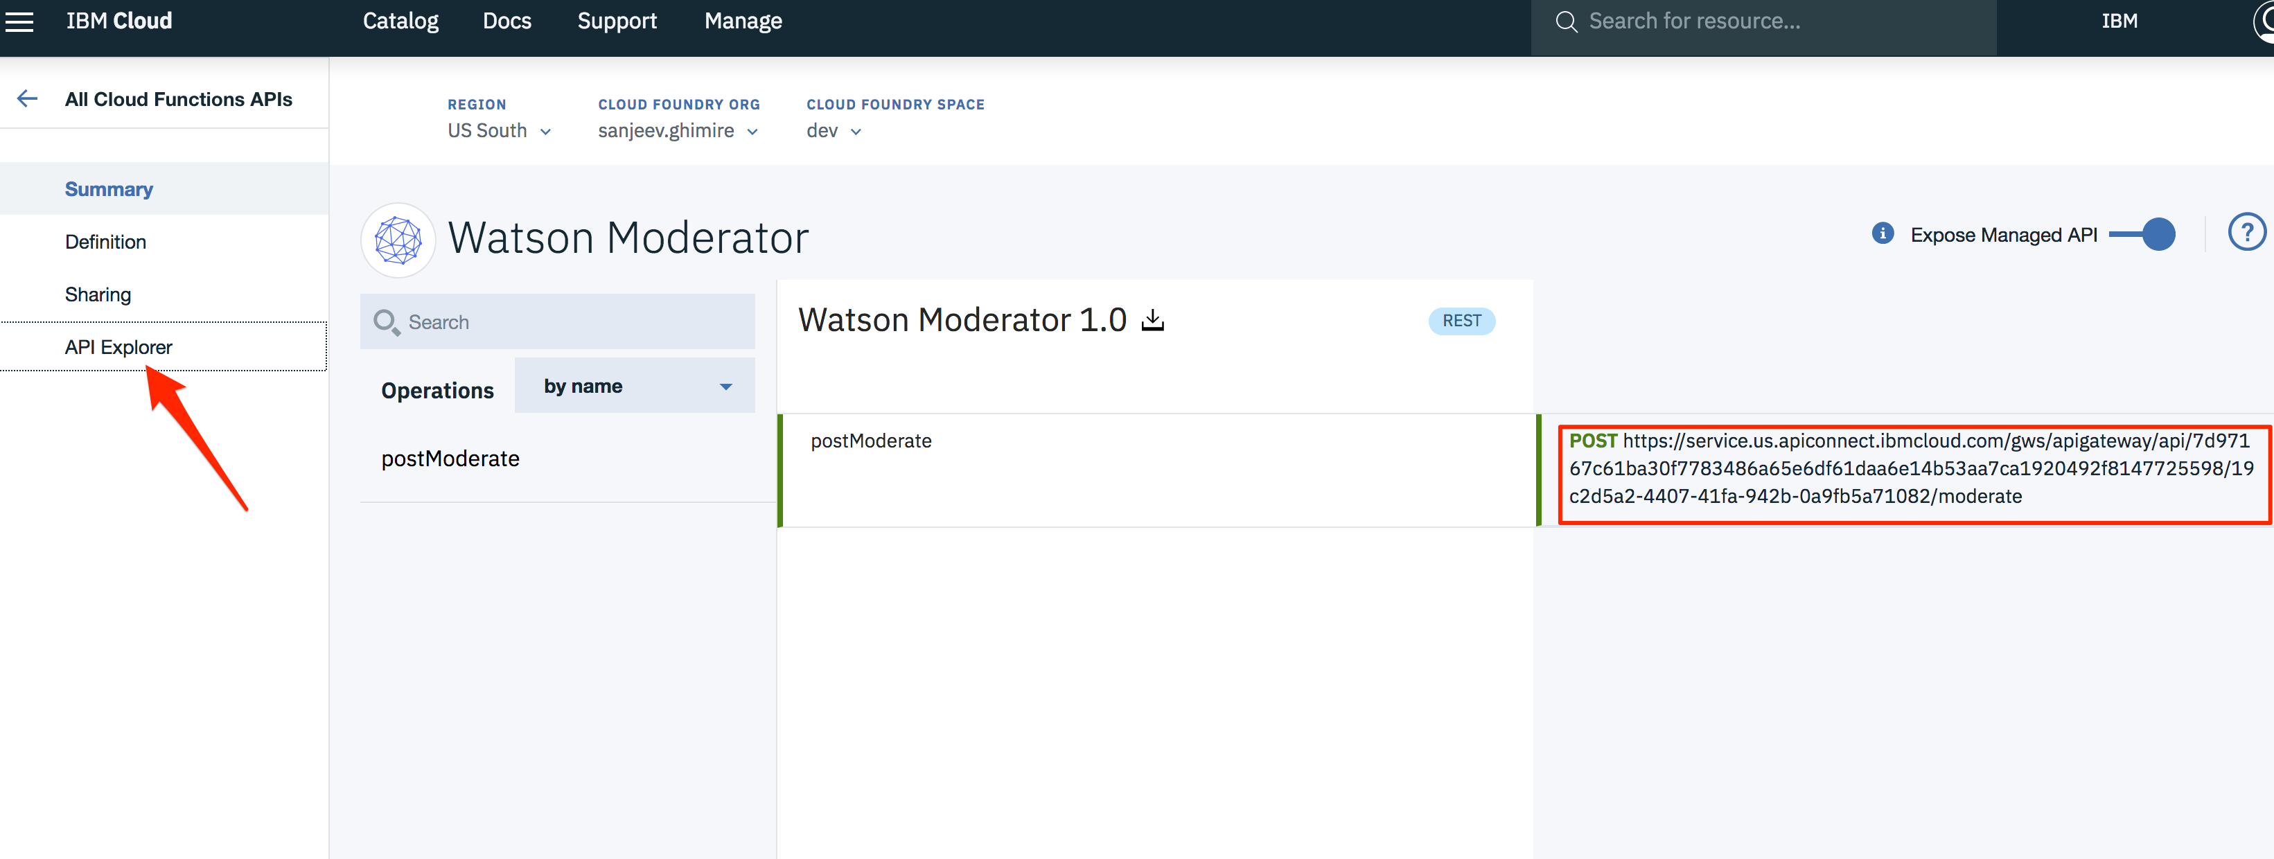The image size is (2274, 859).
Task: Click the back arrow beside All Cloud Functions APIs
Action: tap(27, 99)
